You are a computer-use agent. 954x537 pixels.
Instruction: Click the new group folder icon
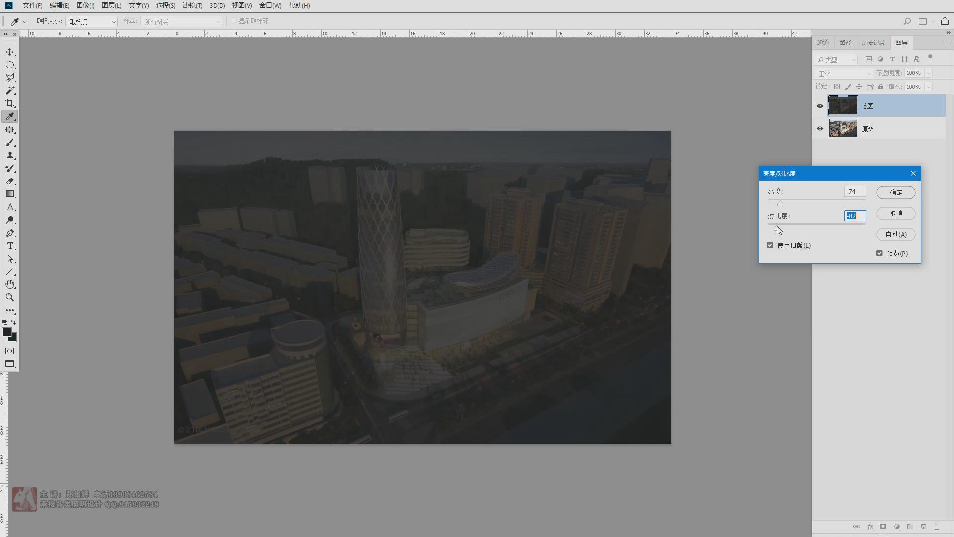click(x=910, y=527)
